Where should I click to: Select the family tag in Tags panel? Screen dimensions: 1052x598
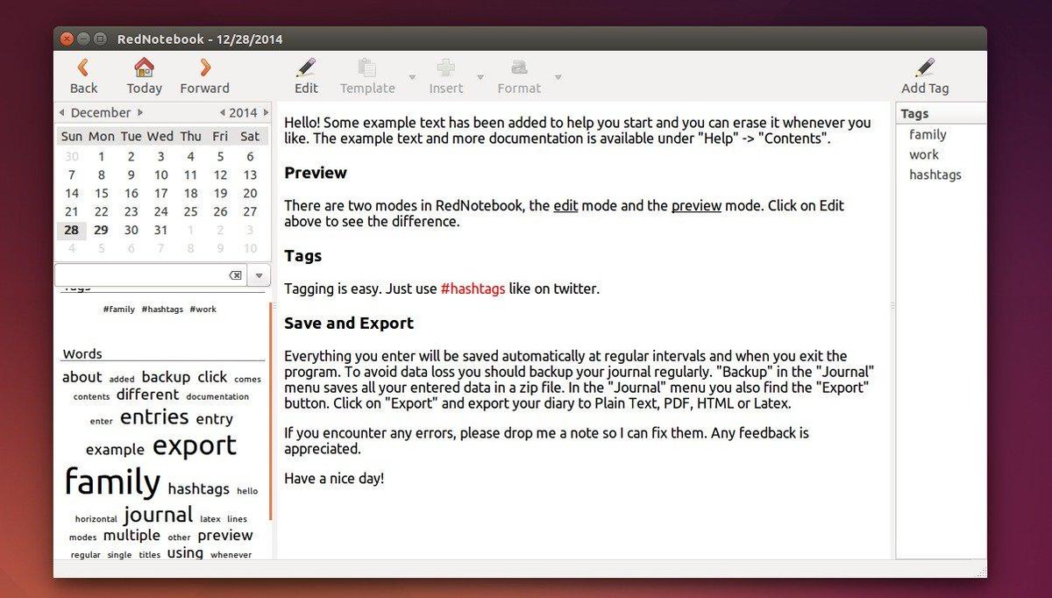[x=928, y=134]
